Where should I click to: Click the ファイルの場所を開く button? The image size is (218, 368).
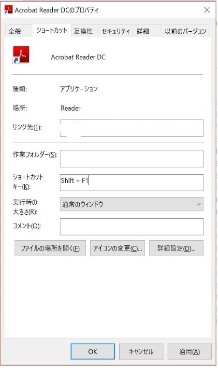click(50, 248)
